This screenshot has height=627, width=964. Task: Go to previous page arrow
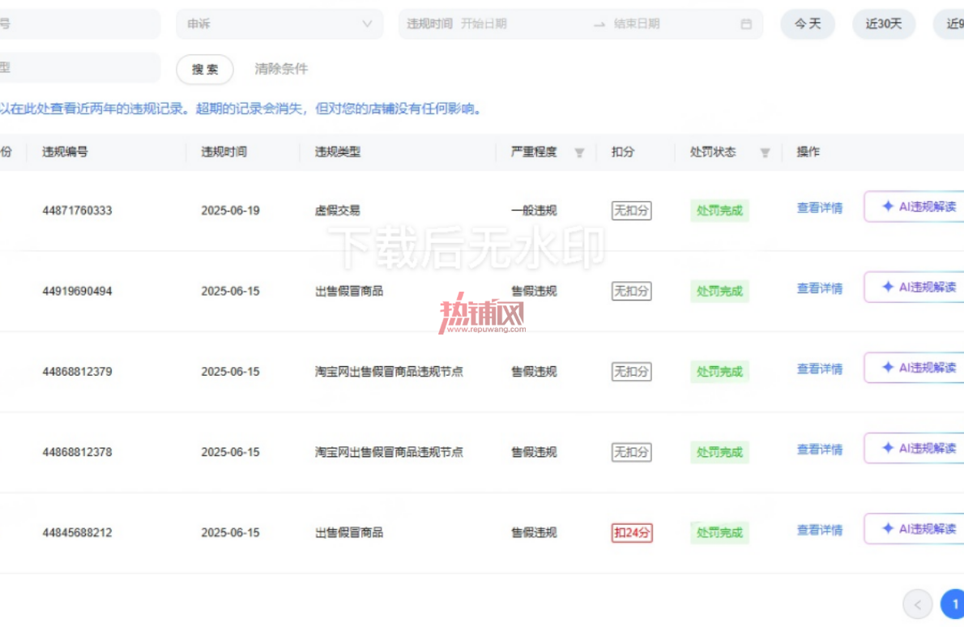click(x=917, y=605)
